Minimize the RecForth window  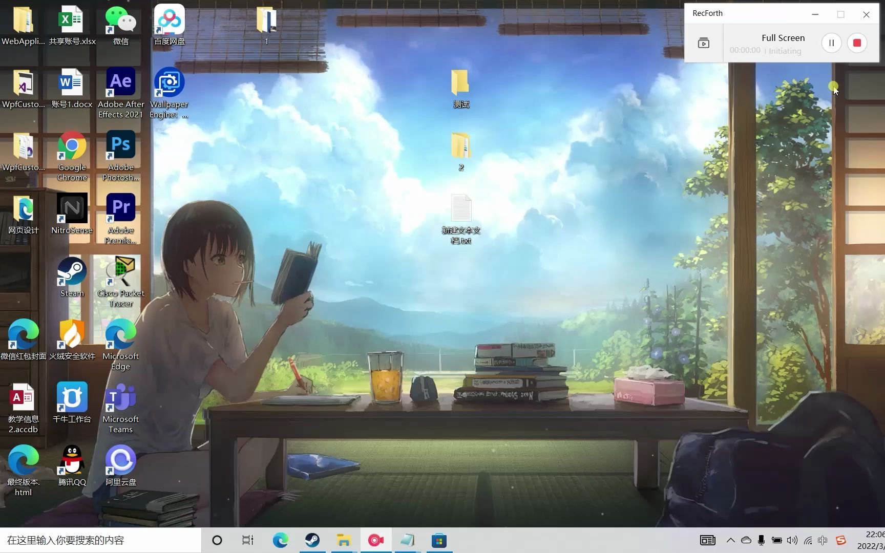[815, 14]
